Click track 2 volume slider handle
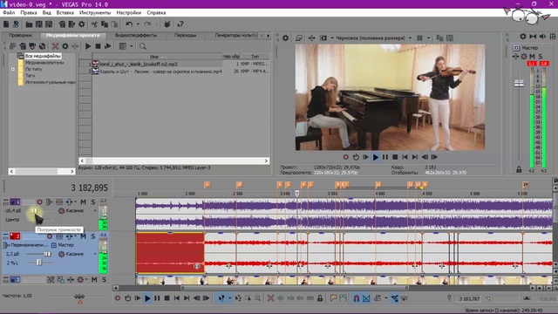558x314 pixels. point(47,254)
